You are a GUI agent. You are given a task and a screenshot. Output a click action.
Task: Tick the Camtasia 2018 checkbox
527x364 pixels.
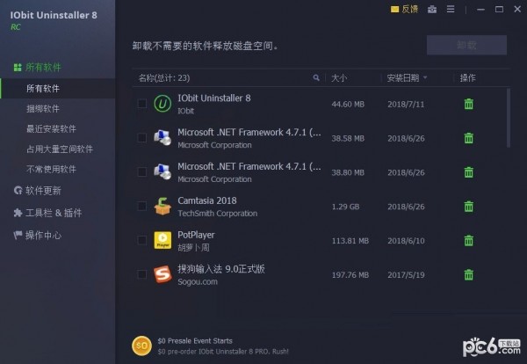tap(142, 206)
